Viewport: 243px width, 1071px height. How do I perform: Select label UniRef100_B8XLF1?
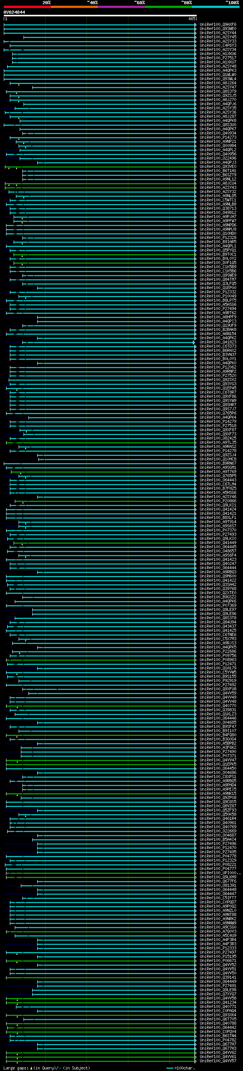click(x=218, y=517)
